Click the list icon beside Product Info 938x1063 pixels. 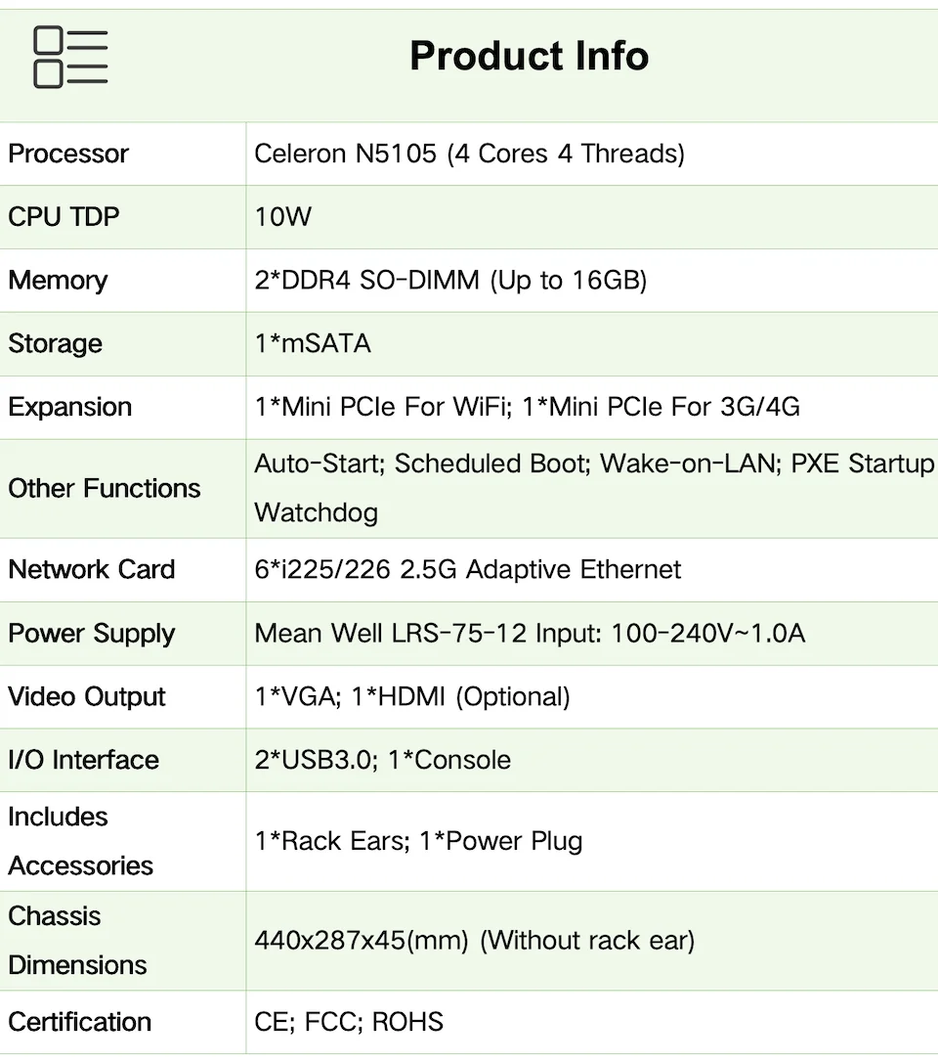70,58
